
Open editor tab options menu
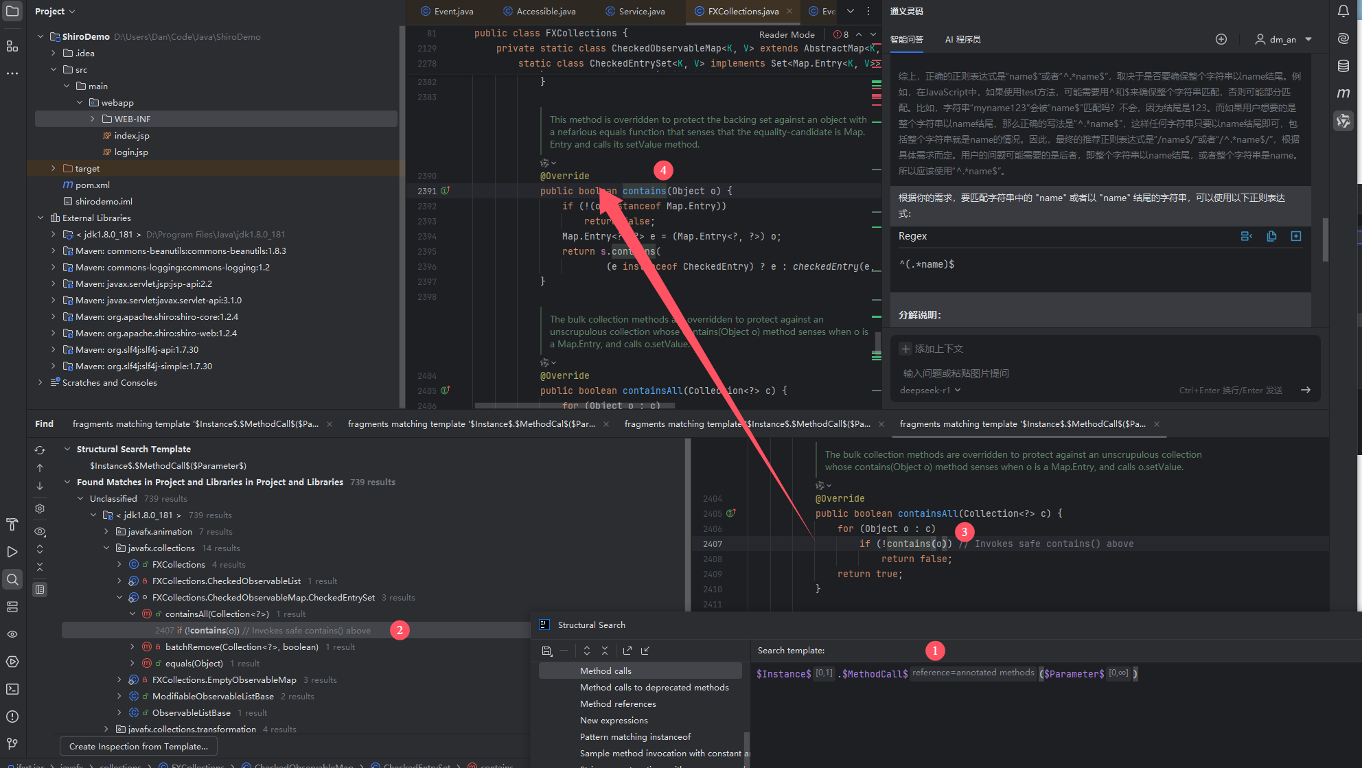click(868, 11)
